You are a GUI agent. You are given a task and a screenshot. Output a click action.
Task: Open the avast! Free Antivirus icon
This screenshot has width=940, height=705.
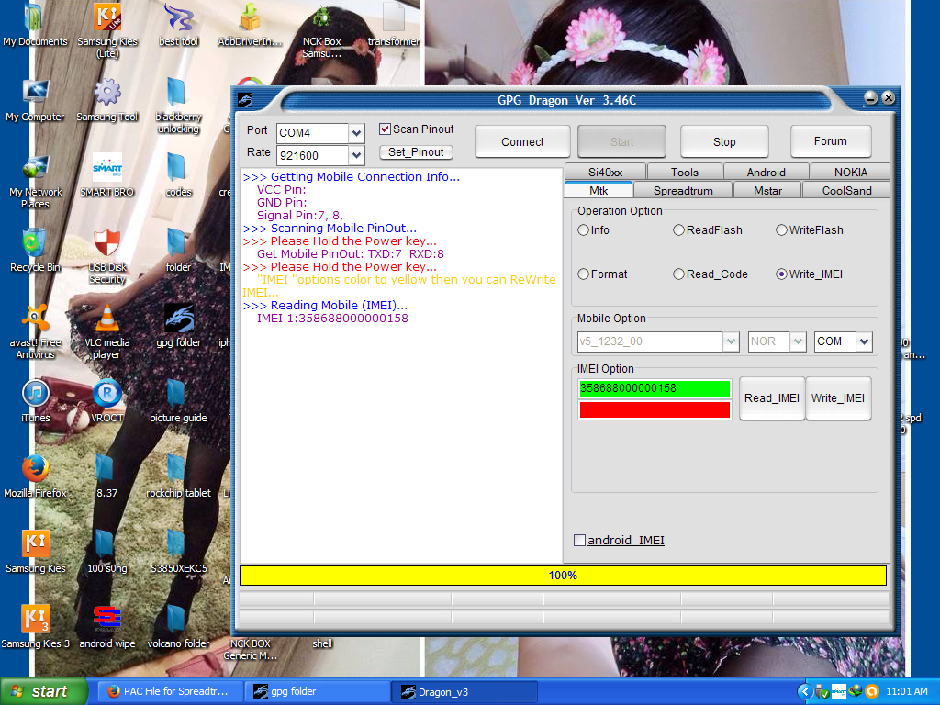35,319
